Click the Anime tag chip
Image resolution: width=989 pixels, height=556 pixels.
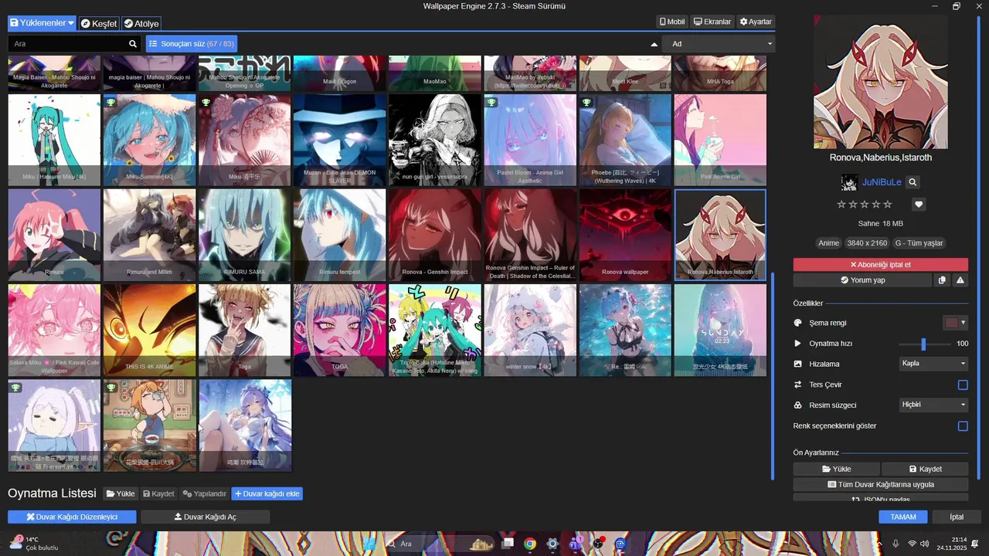click(828, 243)
